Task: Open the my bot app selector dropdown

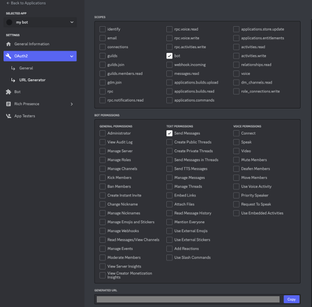Action: [40, 22]
